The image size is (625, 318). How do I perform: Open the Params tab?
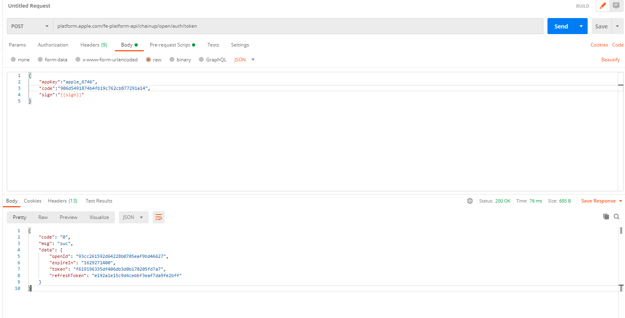[17, 45]
